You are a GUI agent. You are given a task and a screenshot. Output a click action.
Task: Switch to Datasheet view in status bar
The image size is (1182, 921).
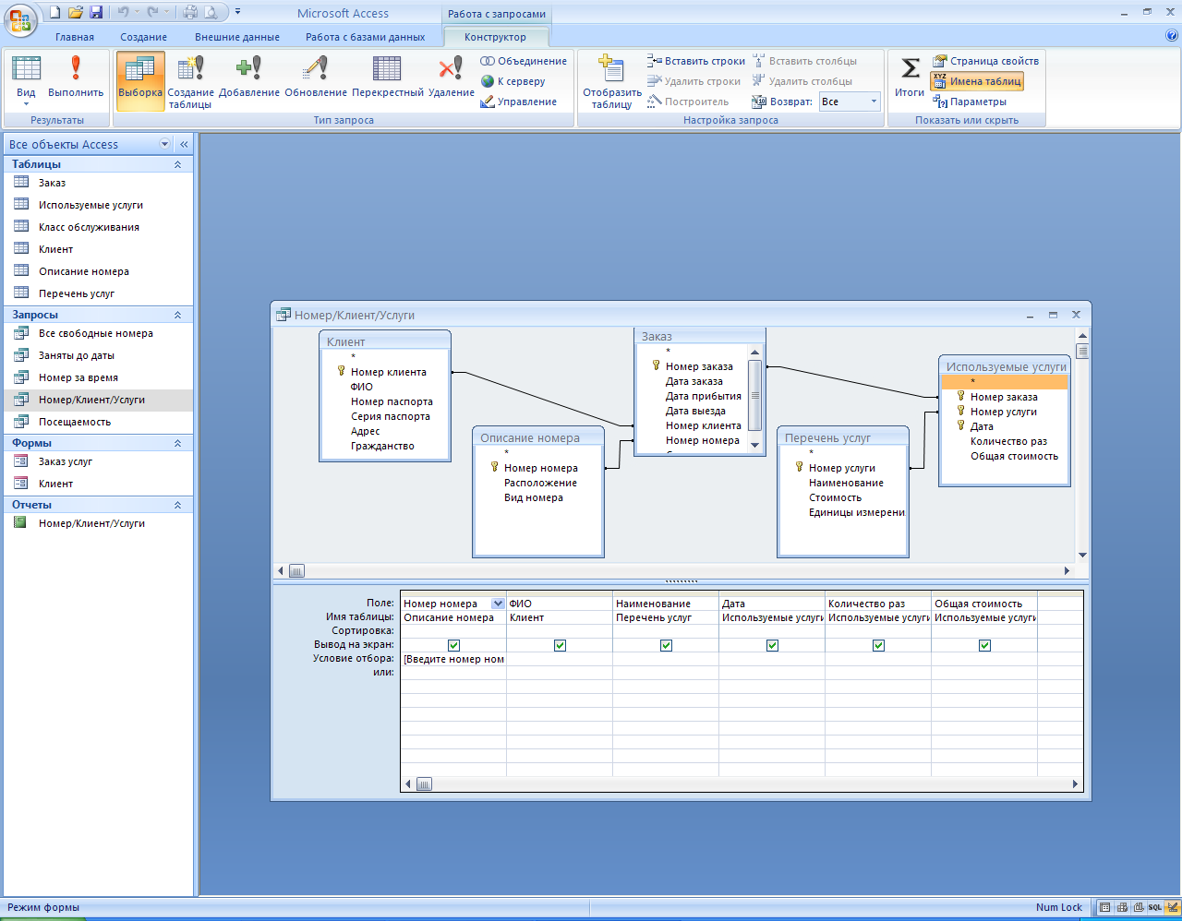coord(1105,907)
